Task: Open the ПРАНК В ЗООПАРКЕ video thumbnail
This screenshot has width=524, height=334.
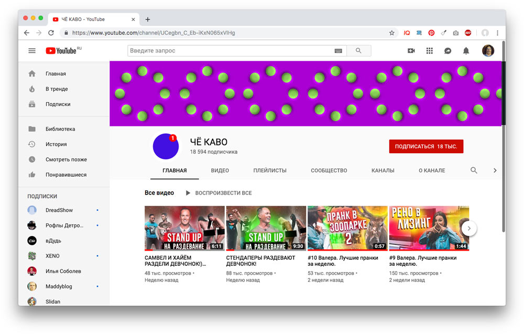Action: (347, 228)
